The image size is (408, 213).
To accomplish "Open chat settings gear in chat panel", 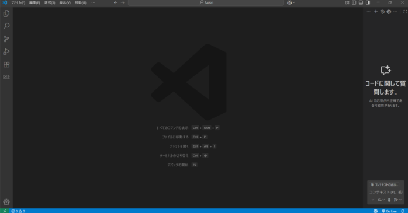I will click(x=389, y=12).
